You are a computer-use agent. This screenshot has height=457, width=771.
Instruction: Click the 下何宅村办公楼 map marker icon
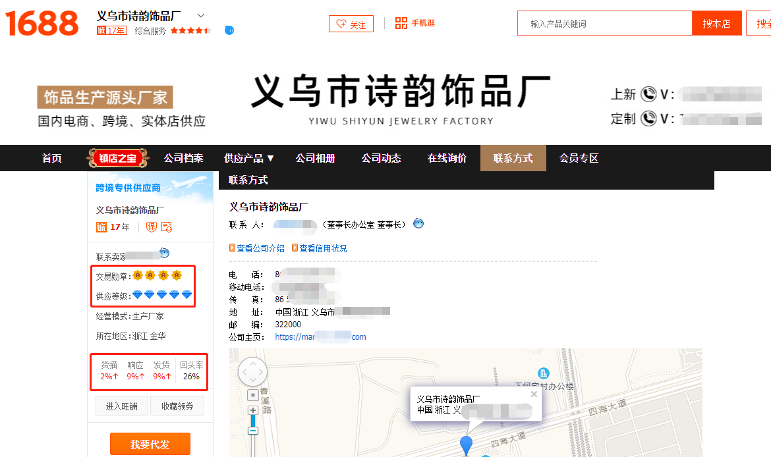pyautogui.click(x=544, y=373)
